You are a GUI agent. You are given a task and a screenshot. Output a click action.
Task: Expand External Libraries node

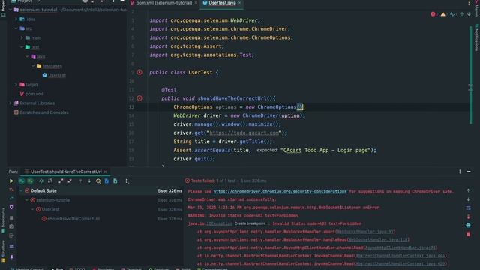10,103
